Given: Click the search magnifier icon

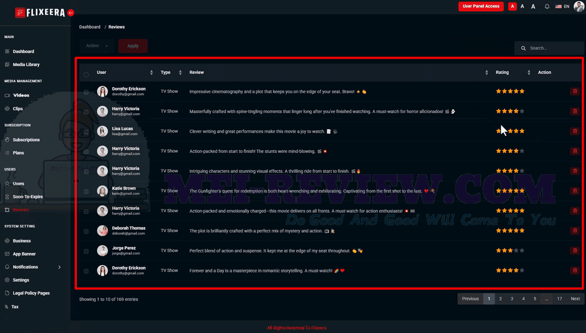Looking at the screenshot, I should [523, 48].
